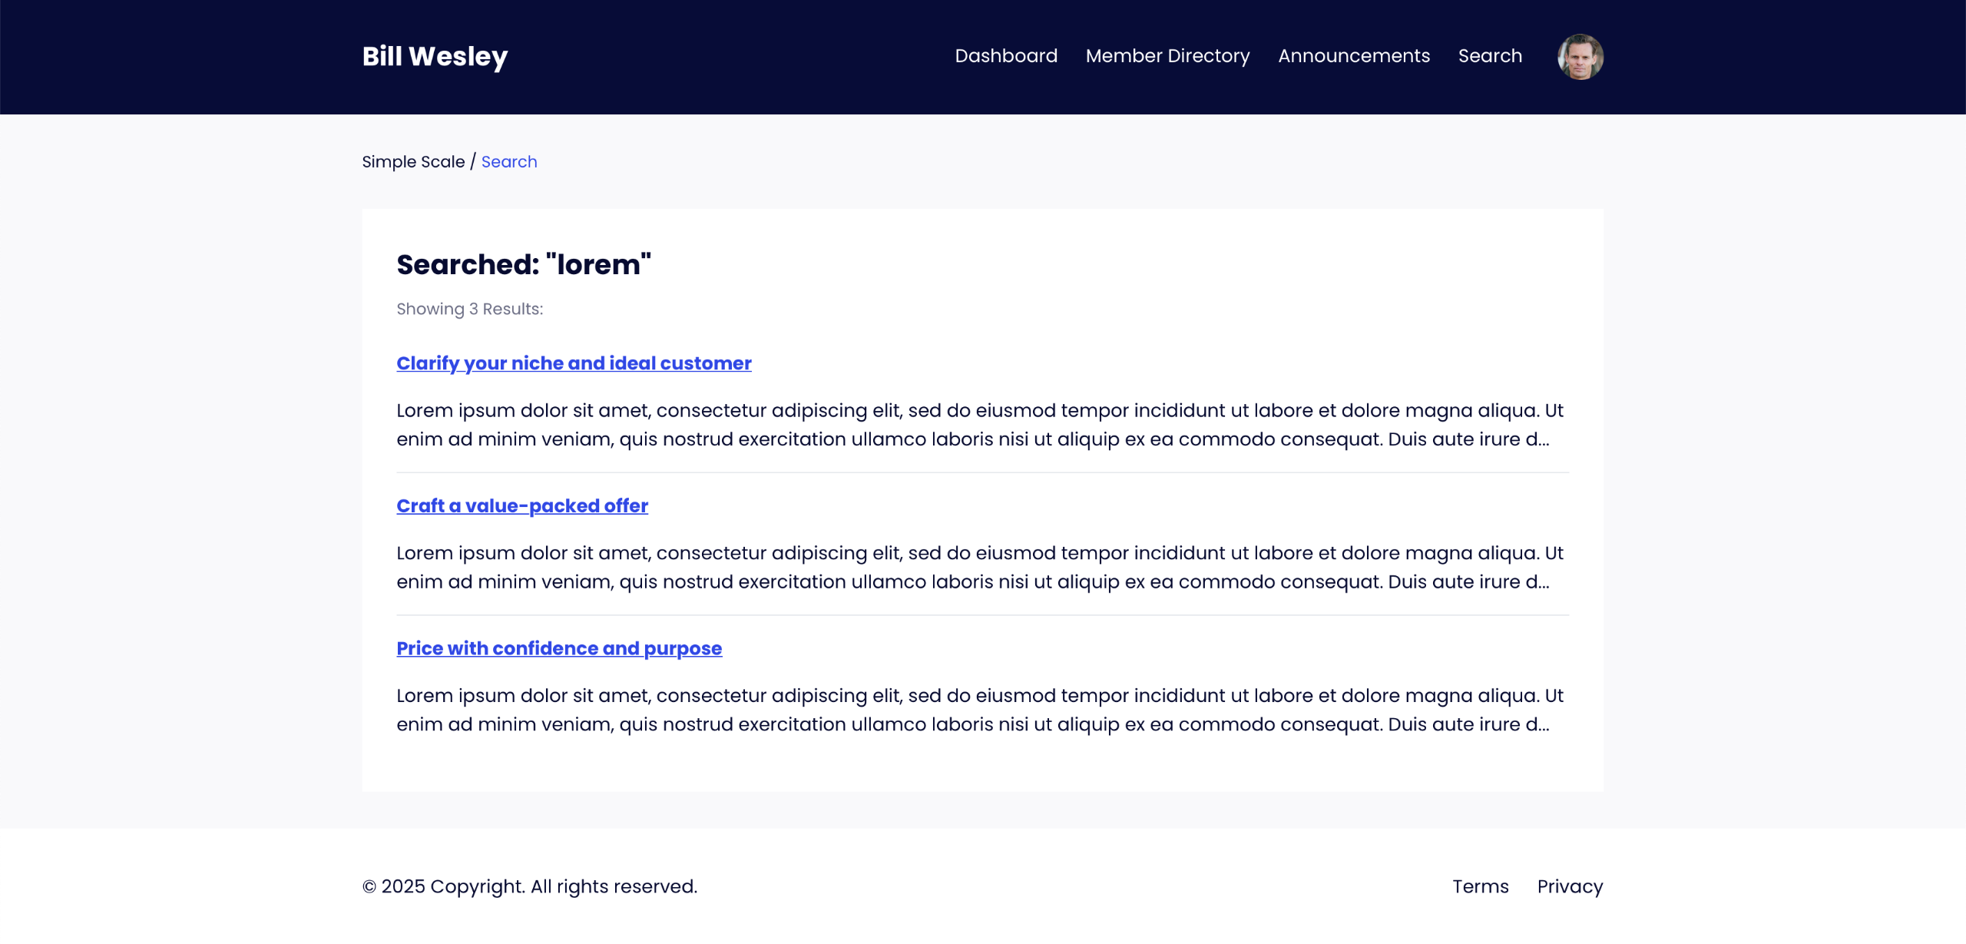1966x944 pixels.
Task: Click Search in the header navigation
Action: 1489,56
